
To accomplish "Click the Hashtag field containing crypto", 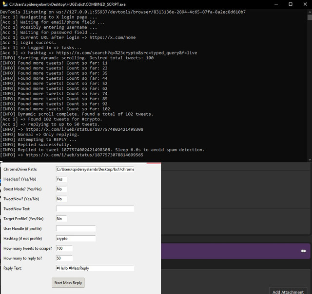I will (76, 239).
